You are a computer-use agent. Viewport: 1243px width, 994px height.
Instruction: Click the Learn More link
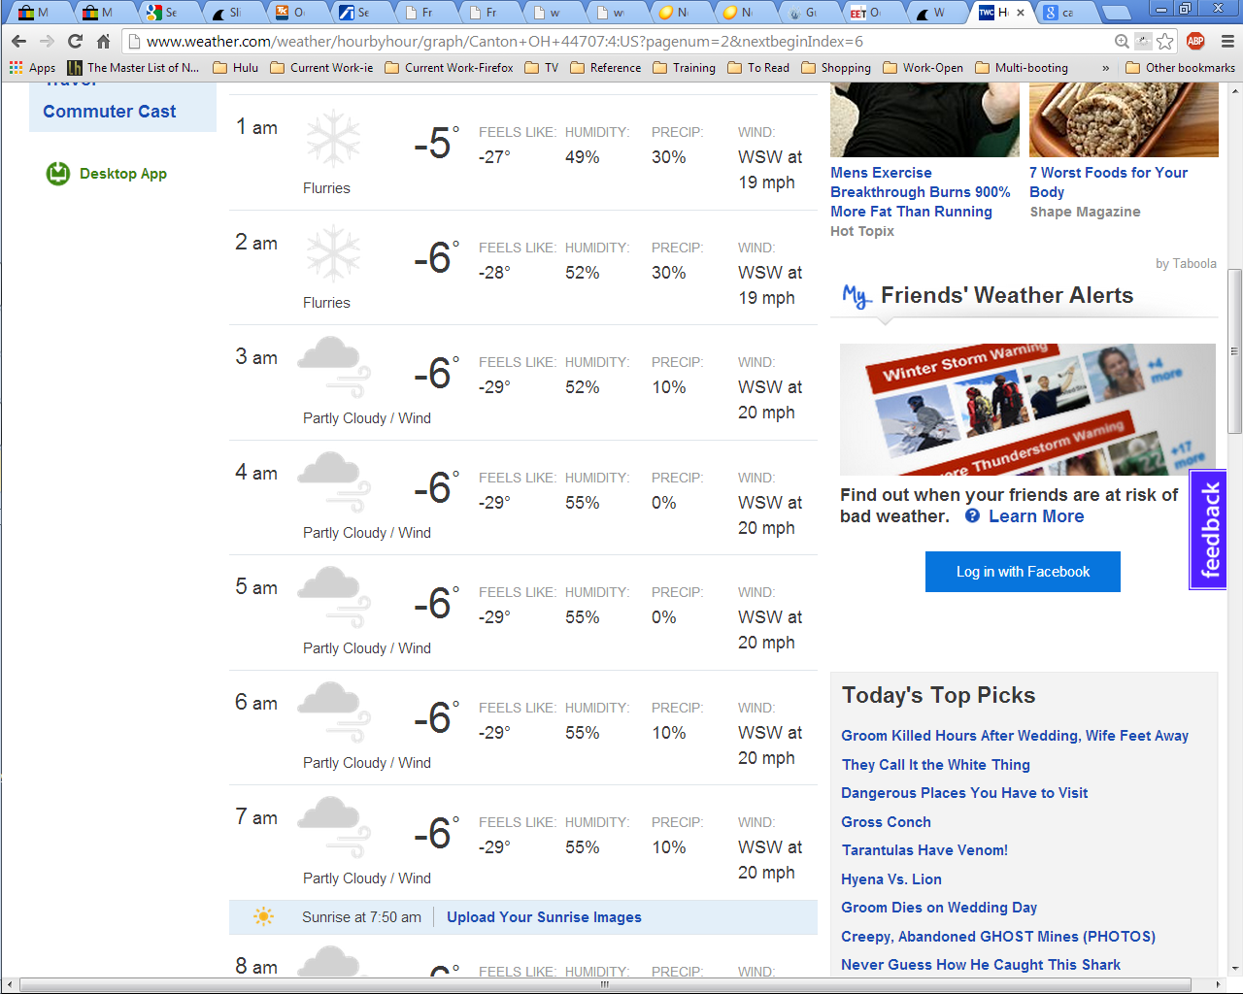tap(1036, 516)
